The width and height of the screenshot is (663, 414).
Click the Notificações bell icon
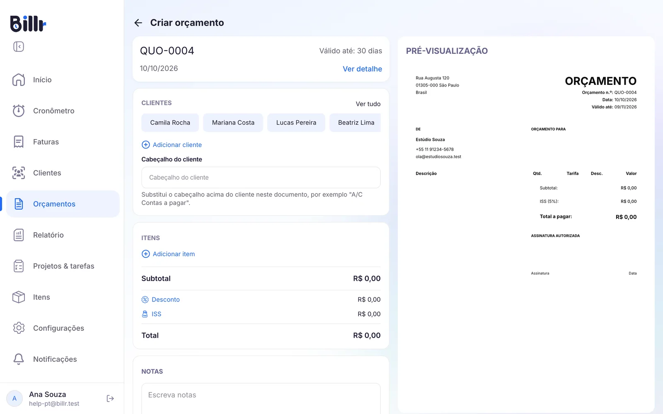pos(19,359)
